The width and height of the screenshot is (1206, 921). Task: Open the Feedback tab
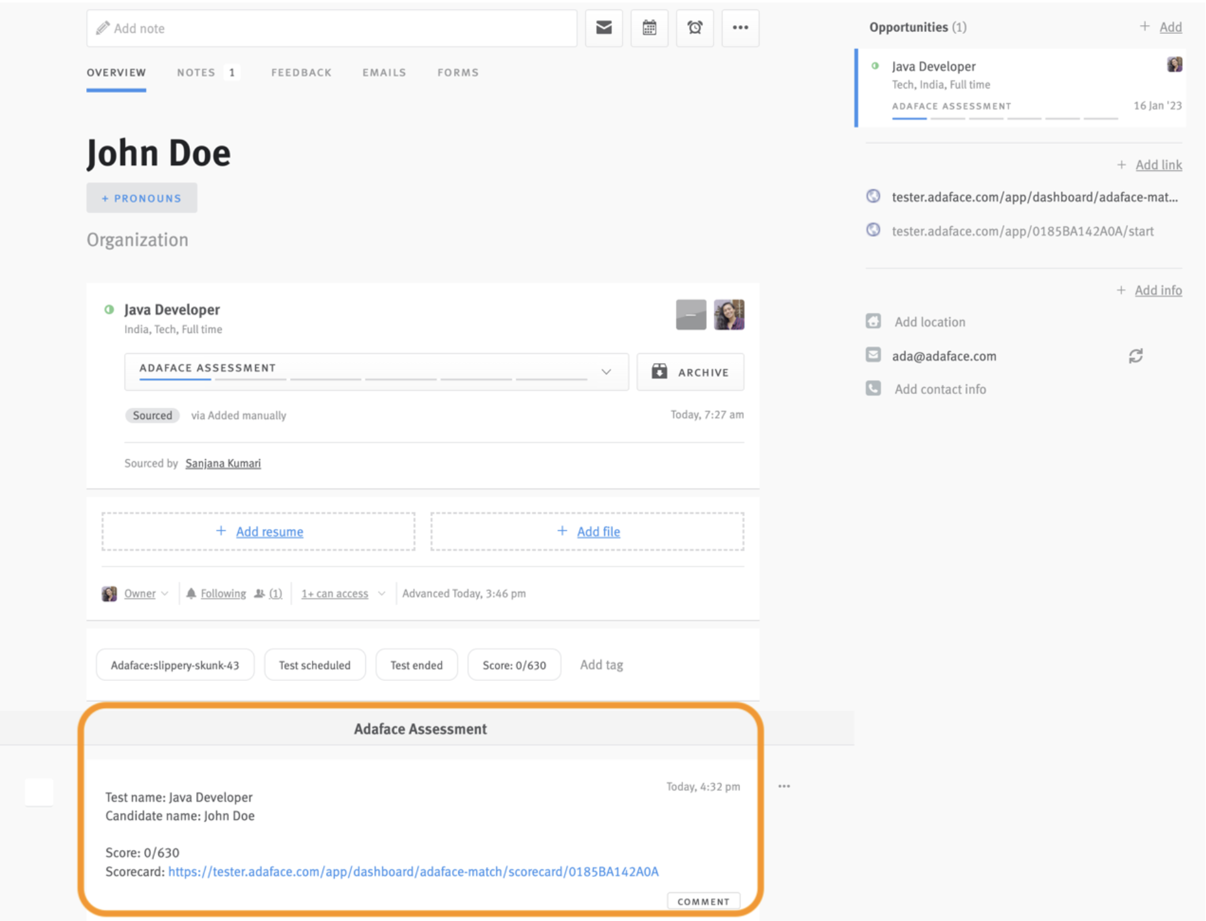[301, 73]
